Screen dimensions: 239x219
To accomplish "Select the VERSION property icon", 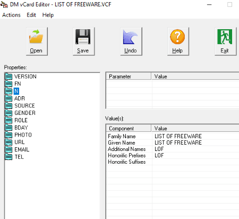I will pyautogui.click(x=8, y=77).
